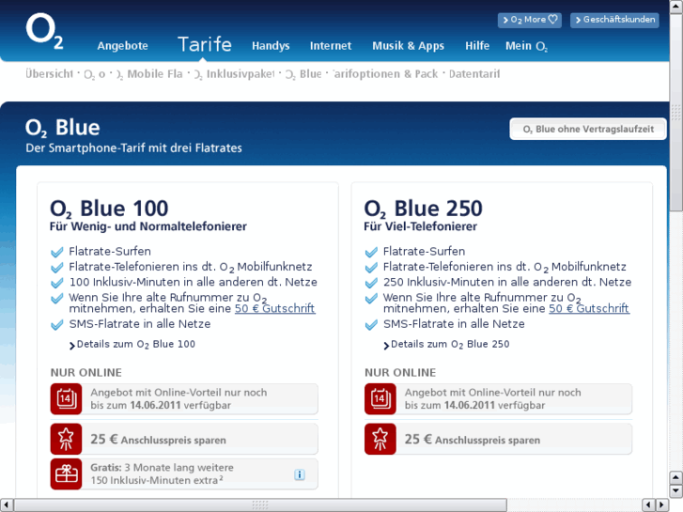Click the vertical scrollbar thumb

[x=676, y=113]
